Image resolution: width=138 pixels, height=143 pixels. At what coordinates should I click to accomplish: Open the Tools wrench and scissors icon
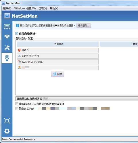[x=7, y=47]
